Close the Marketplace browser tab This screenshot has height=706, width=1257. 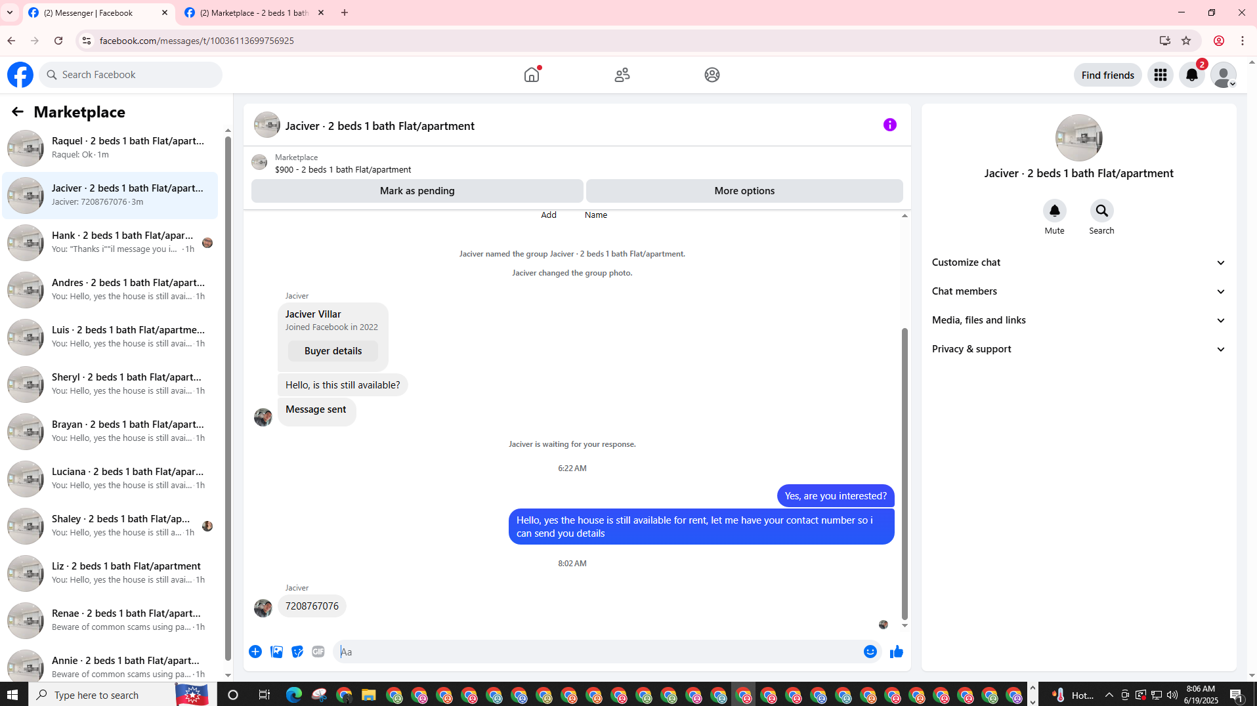[x=321, y=12]
